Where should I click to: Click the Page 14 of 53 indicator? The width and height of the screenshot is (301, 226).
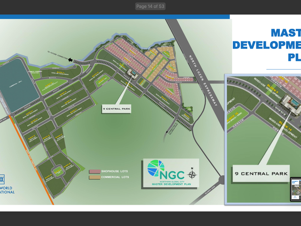coord(150,6)
